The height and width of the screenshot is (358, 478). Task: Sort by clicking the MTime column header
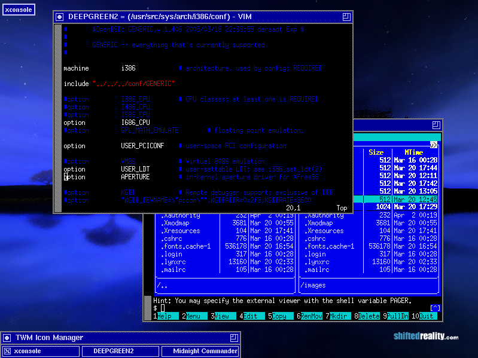tap(413, 152)
